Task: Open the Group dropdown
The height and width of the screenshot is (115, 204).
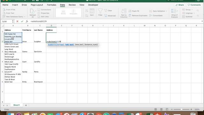Action: coord(187,10)
